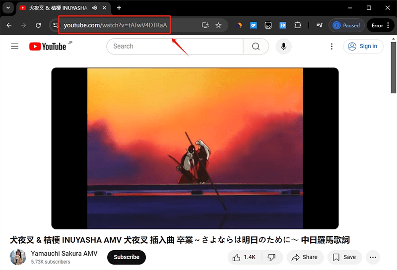Open the FD extension icon
The height and width of the screenshot is (270, 397).
click(283, 25)
